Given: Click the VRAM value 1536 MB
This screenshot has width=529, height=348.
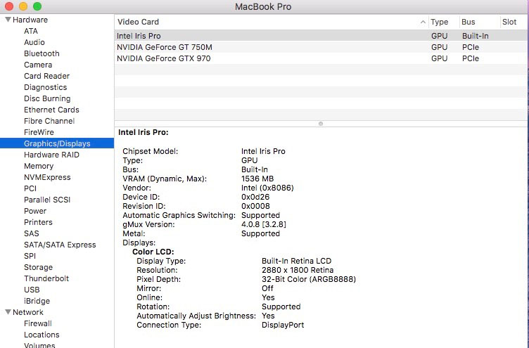Looking at the screenshot, I should (x=257, y=179).
